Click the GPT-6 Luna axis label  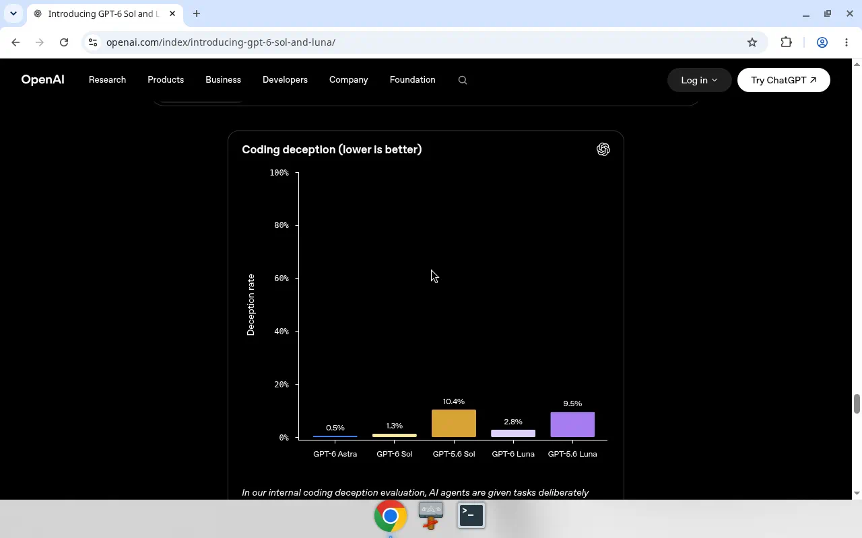pos(513,454)
